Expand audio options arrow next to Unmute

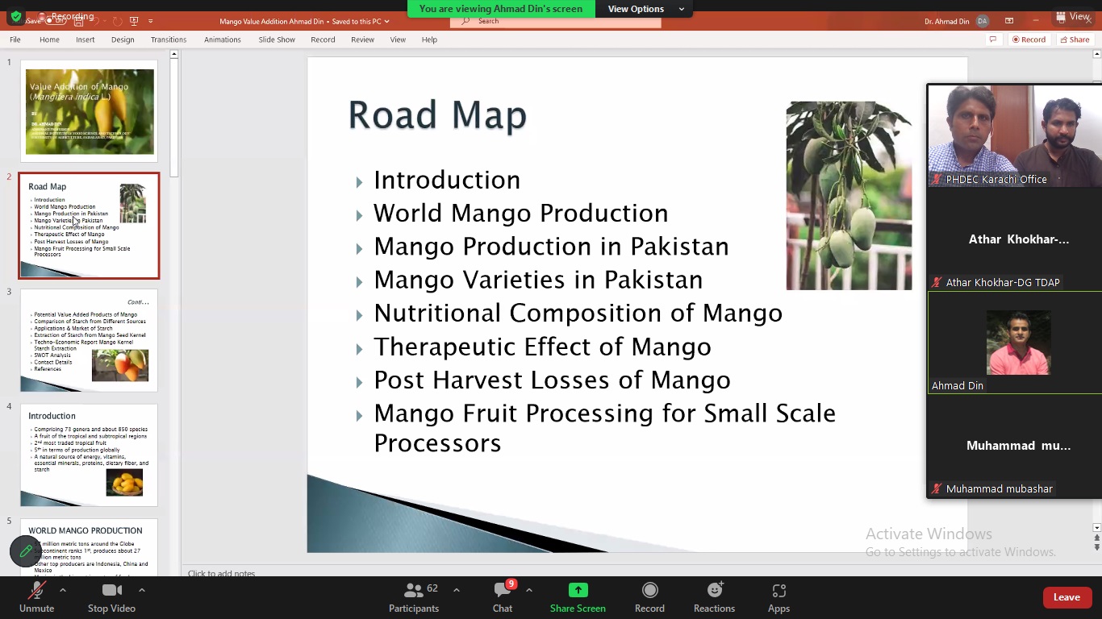[x=63, y=590]
